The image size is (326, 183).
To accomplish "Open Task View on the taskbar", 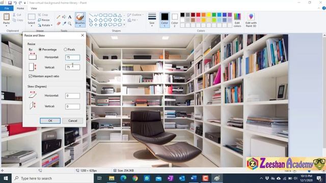I will click(x=100, y=178).
